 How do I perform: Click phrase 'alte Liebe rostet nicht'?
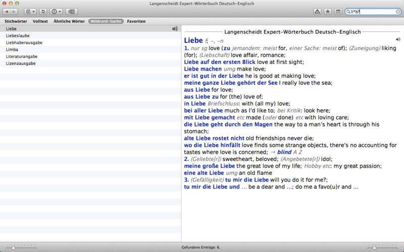(214, 138)
